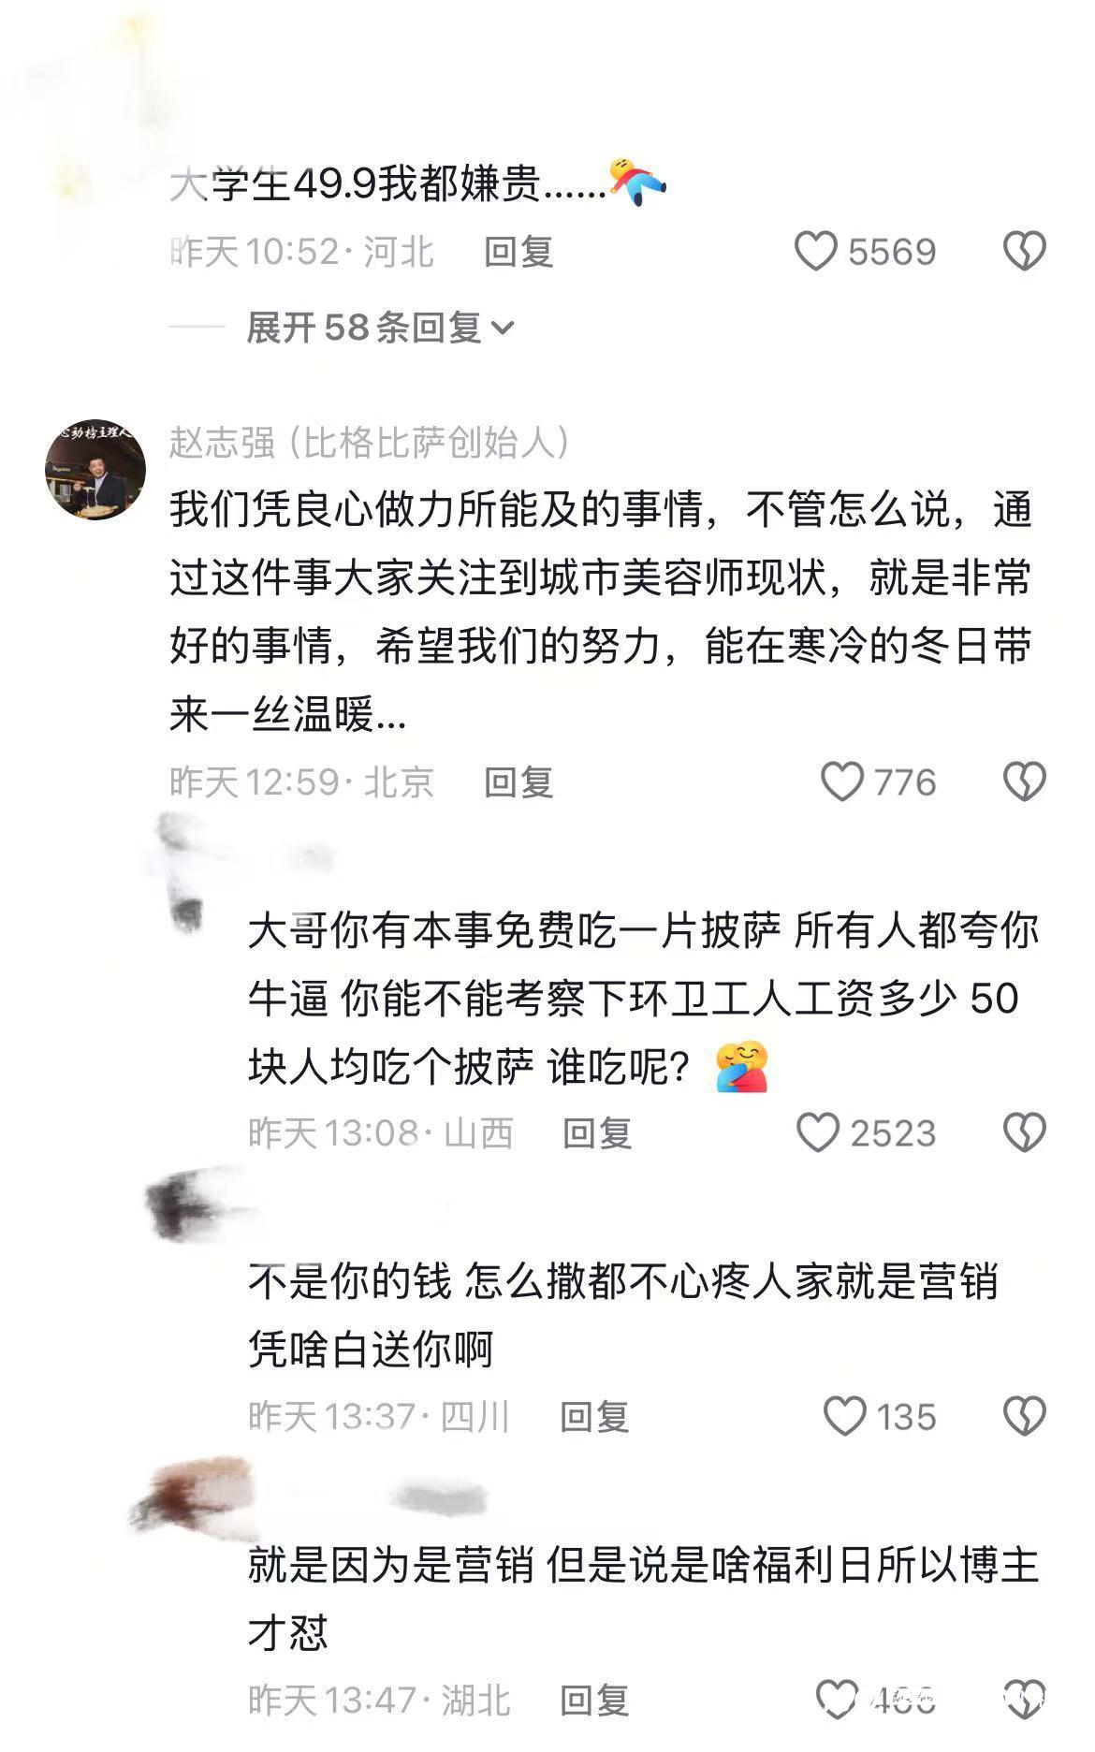Image resolution: width=1095 pixels, height=1752 pixels.
Task: Reply to the 山西 comment at 13:08
Action: [597, 1133]
